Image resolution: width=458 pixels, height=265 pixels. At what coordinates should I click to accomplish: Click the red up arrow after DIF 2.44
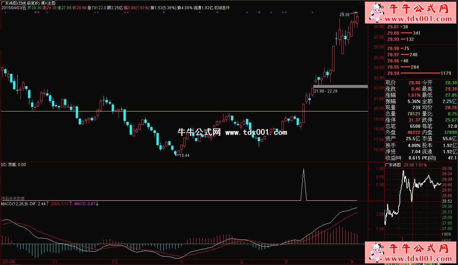pos(48,204)
